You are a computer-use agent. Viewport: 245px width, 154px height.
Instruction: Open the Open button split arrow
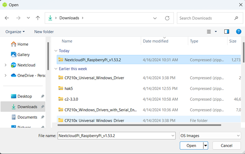206,146
